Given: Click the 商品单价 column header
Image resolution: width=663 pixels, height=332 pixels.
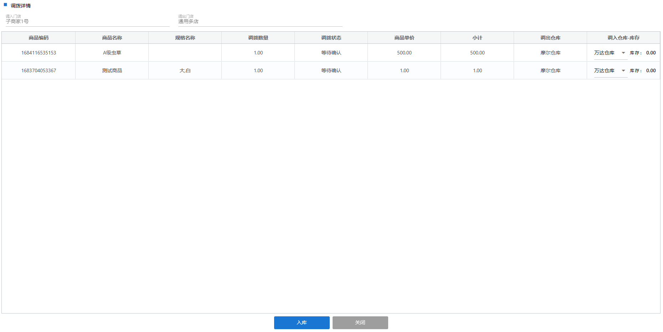Looking at the screenshot, I should (404, 38).
